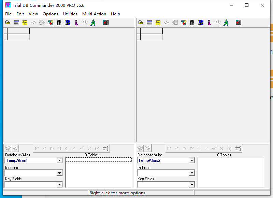Image resolution: width=273 pixels, height=198 pixels.
Task: Click green running man icon in left toolbar
Action: coord(93,23)
